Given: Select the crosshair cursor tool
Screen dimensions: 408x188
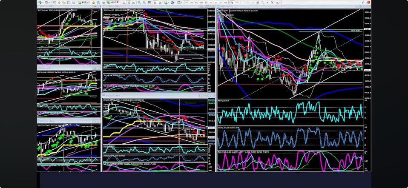Looking at the screenshot, I should (x=237, y=3).
